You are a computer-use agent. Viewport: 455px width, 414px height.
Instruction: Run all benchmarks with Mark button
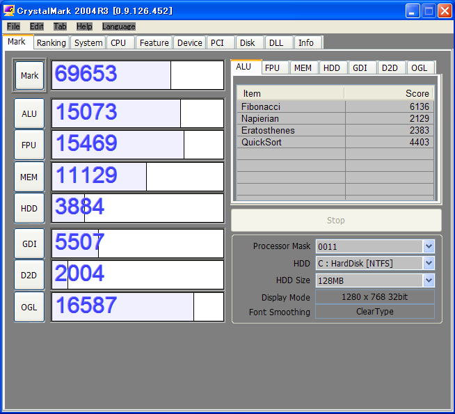29,75
